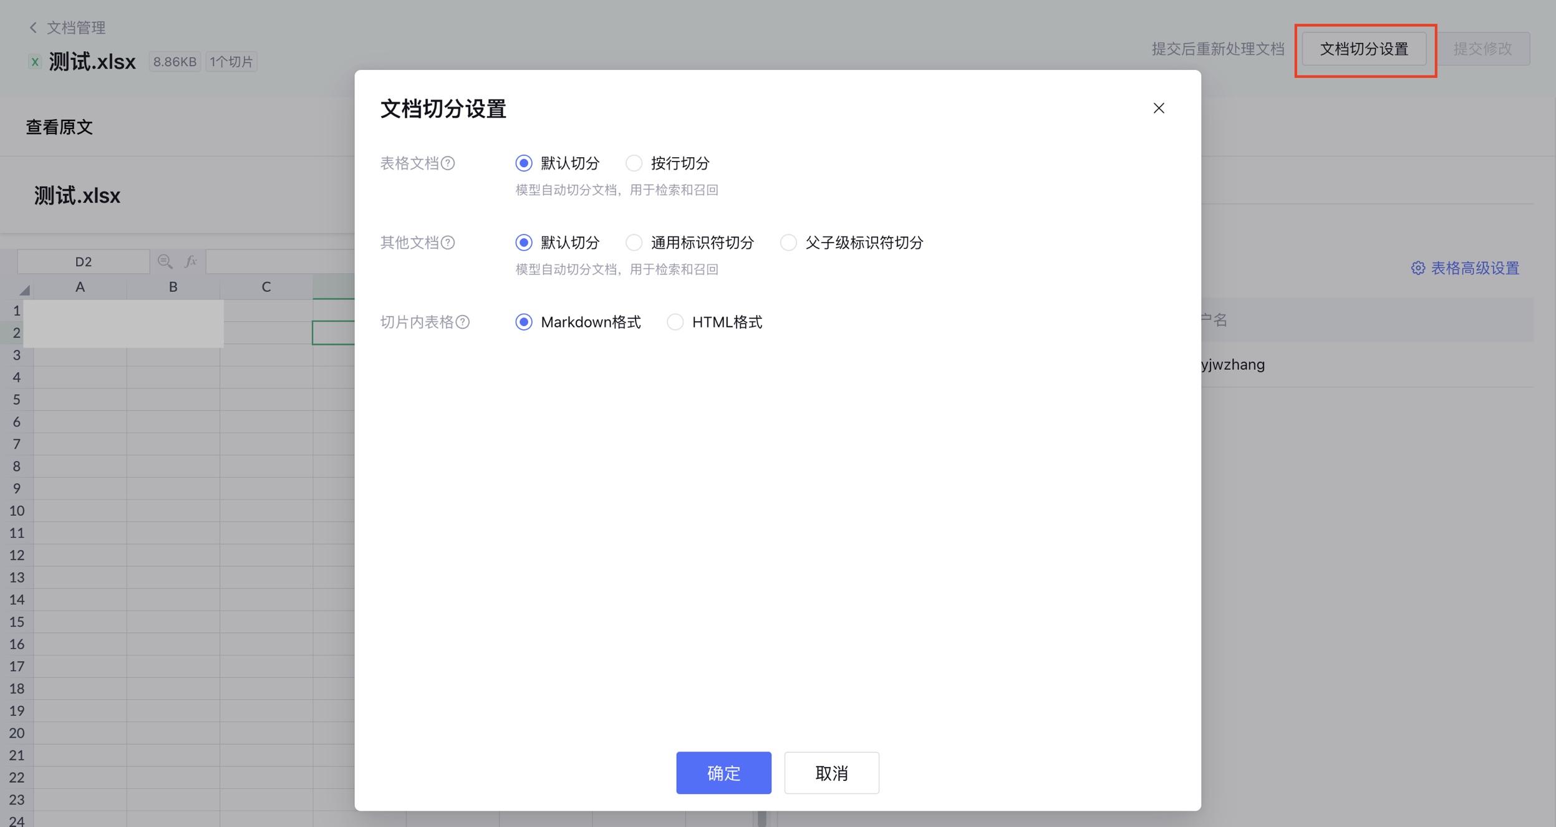Image resolution: width=1556 pixels, height=827 pixels.
Task: Select 父子级标识符切分 option
Action: [788, 243]
